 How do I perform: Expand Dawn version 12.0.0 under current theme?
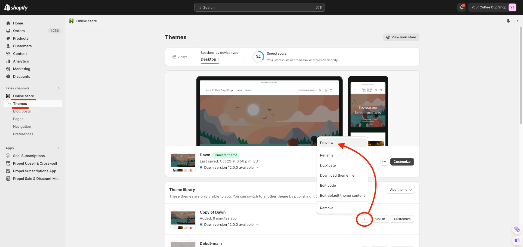(257, 168)
